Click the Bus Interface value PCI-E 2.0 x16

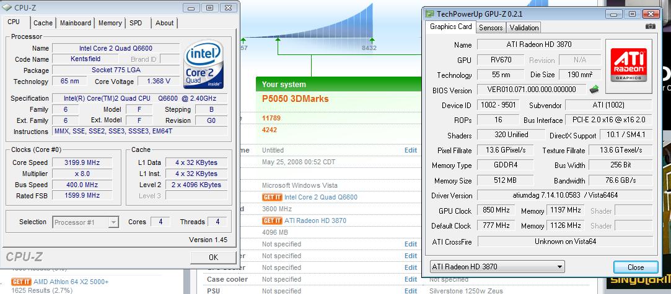pyautogui.click(x=608, y=120)
